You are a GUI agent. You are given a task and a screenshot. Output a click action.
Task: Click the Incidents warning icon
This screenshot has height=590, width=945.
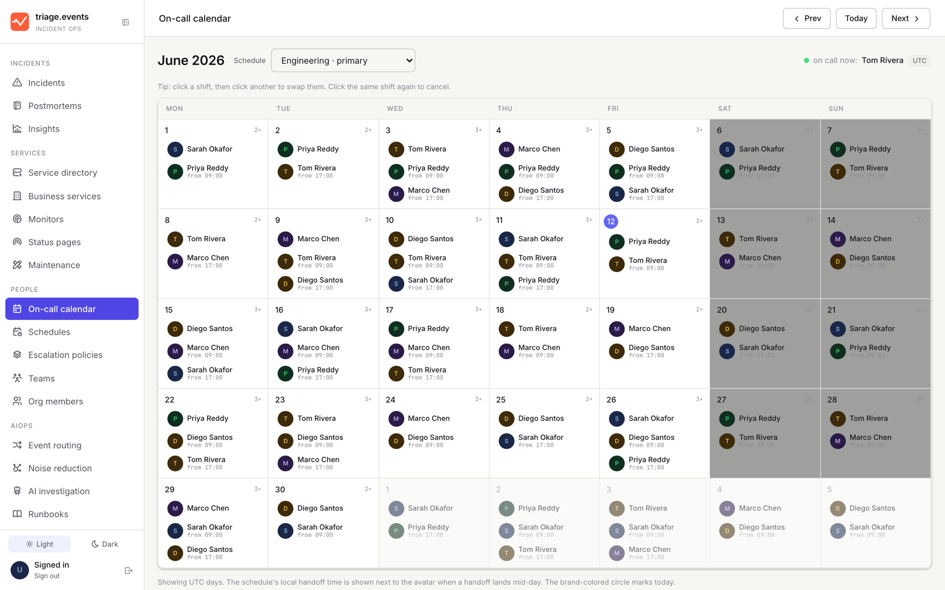17,82
